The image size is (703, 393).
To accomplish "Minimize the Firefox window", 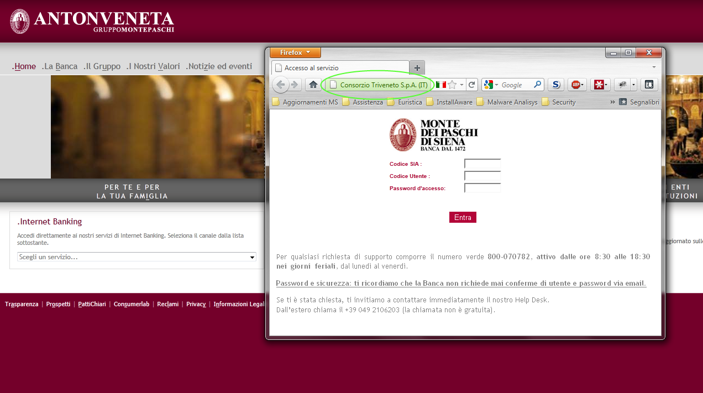I will point(613,53).
